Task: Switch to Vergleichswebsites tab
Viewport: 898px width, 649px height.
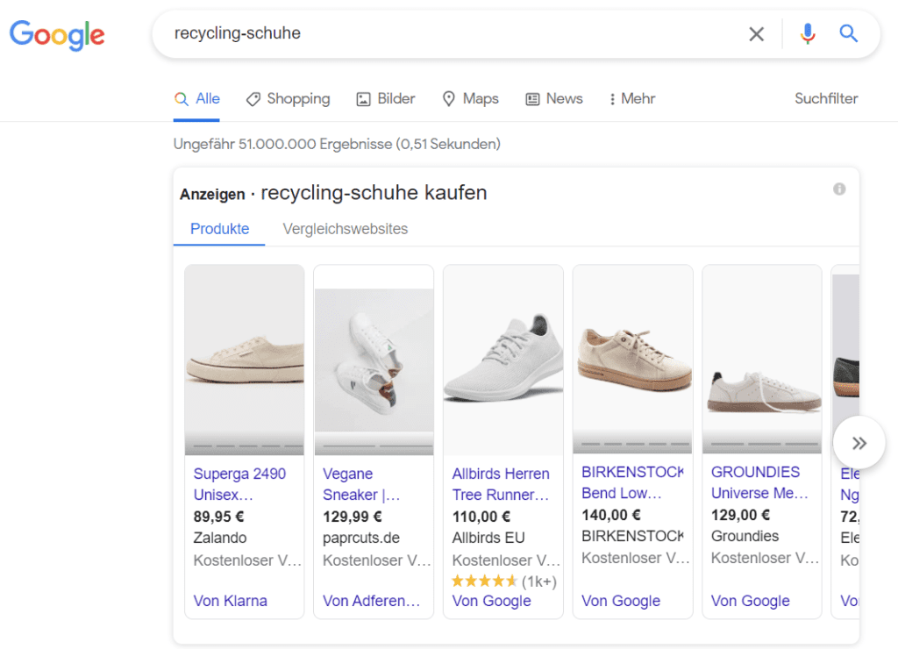Action: (346, 229)
